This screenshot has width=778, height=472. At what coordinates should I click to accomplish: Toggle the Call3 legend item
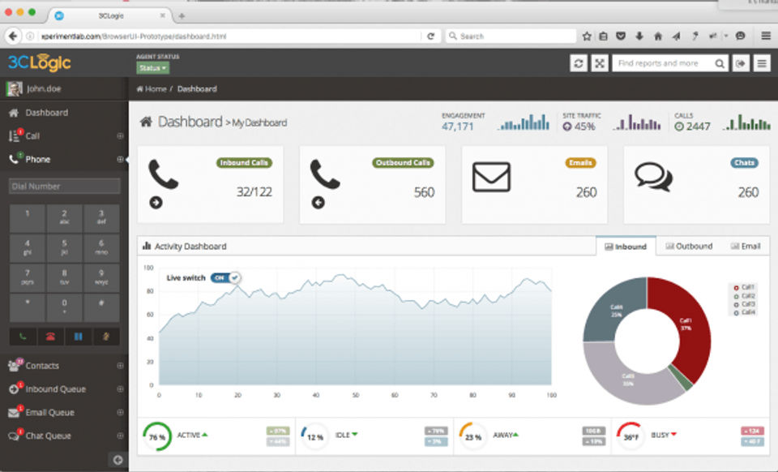click(744, 304)
